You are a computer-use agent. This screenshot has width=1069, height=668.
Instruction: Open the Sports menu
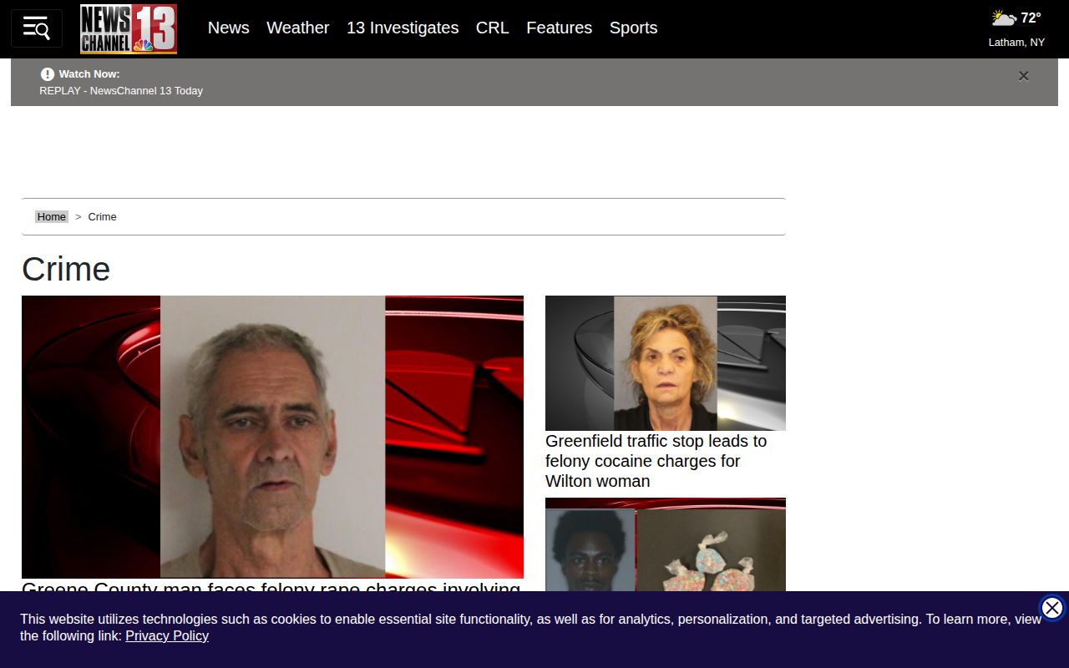[x=633, y=28]
